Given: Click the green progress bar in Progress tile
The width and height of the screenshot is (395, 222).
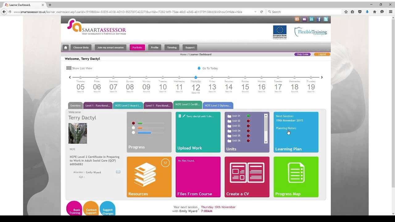Looking at the screenshot, I should [x=140, y=123].
